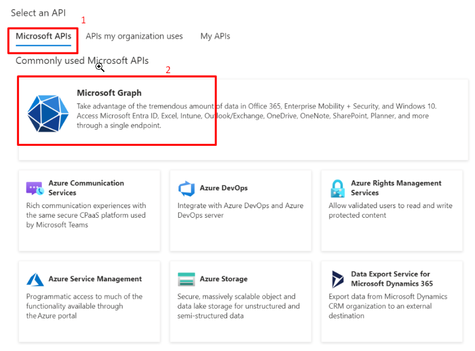Click the Microsoft Graph description paragraph

[x=256, y=115]
